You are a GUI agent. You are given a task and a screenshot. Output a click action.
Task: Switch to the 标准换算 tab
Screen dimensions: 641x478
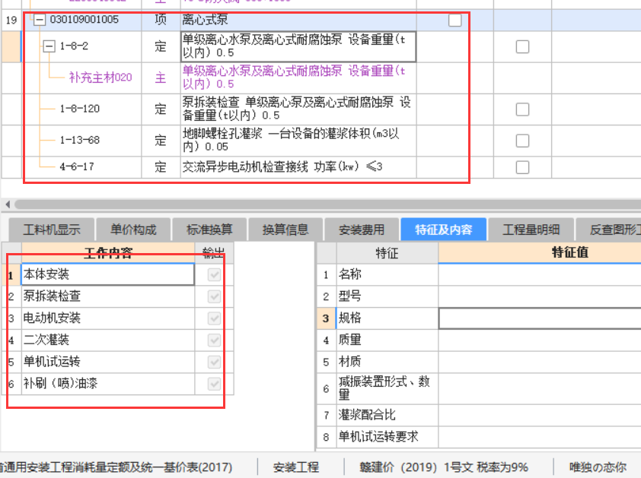point(209,230)
